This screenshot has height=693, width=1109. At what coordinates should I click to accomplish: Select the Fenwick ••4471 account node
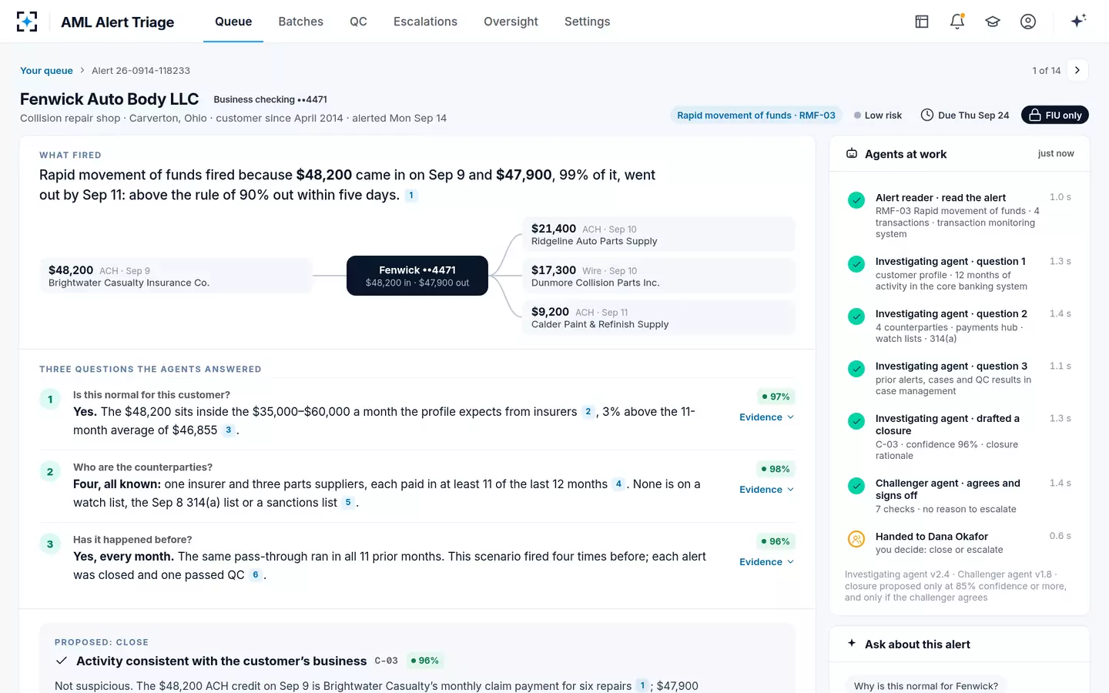[x=417, y=276]
